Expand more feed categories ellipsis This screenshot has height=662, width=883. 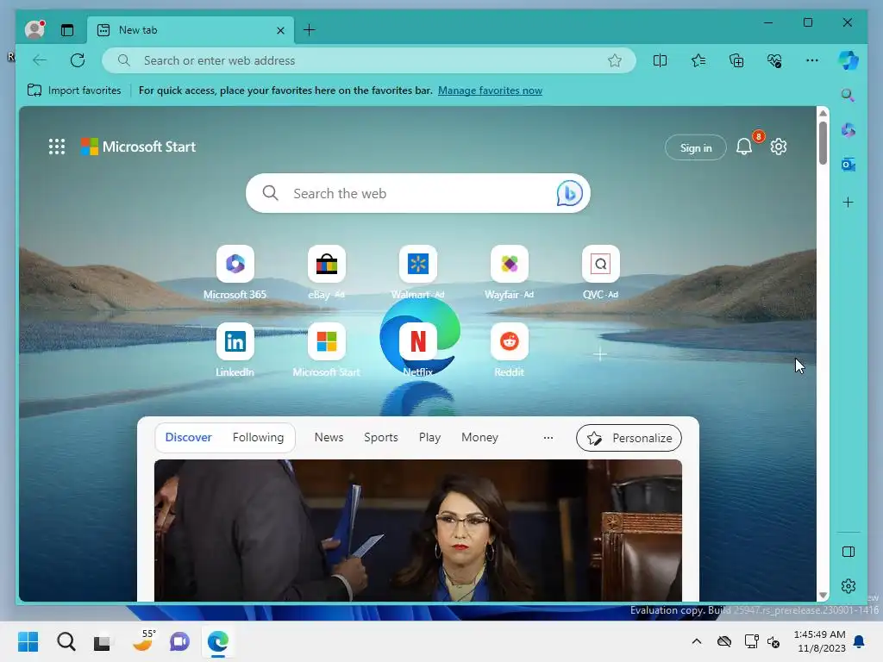point(548,437)
